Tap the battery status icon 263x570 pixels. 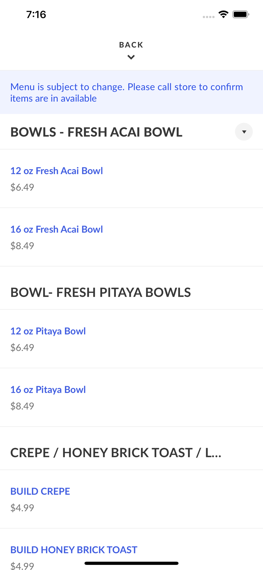pyautogui.click(x=241, y=14)
